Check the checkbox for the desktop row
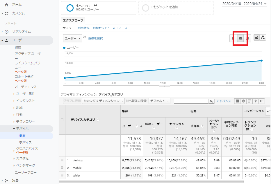 (62, 160)
